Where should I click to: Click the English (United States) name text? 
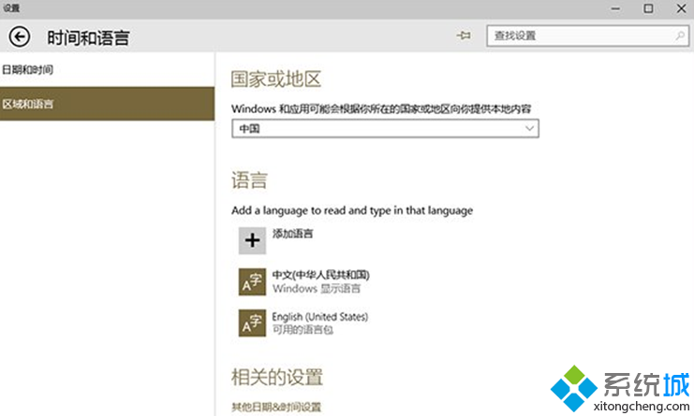[319, 316]
